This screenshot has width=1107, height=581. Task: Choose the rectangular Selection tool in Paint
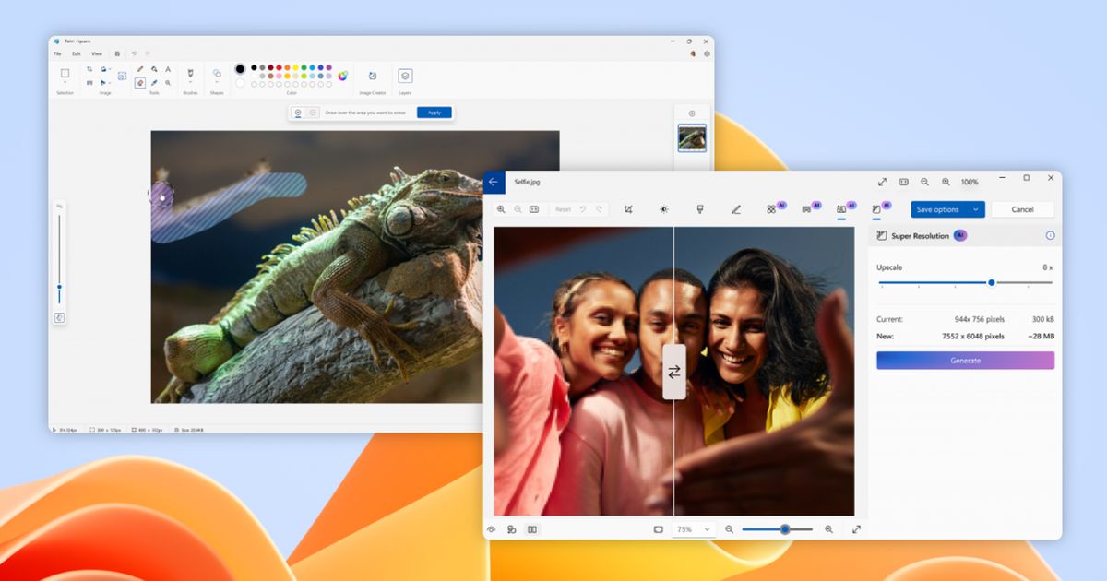pyautogui.click(x=65, y=73)
